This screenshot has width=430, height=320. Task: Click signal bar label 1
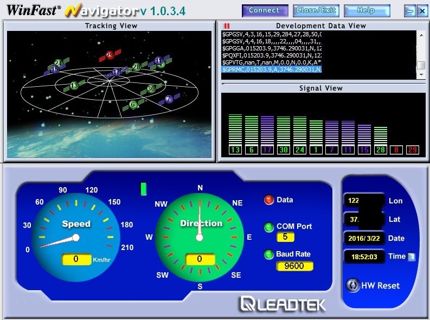pos(316,150)
